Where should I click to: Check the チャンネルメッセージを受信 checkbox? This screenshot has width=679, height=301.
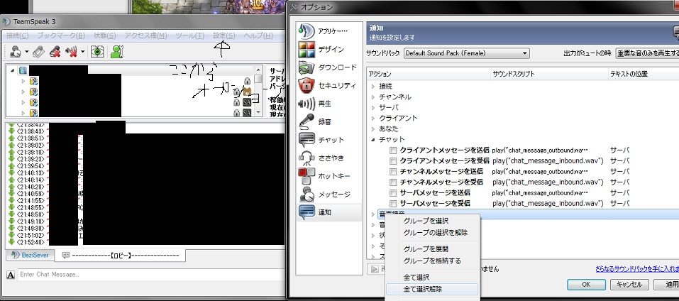[393, 182]
